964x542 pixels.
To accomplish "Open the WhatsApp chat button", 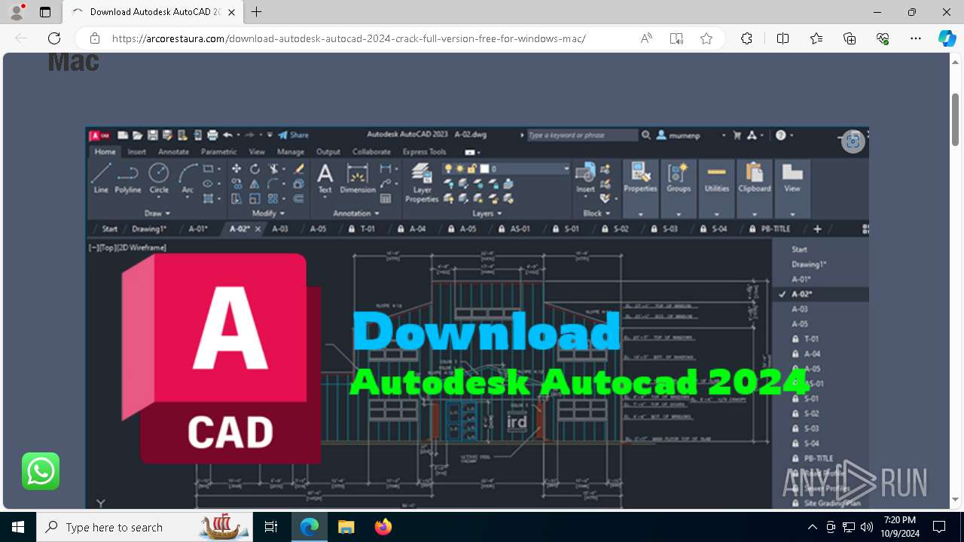I will [x=41, y=471].
